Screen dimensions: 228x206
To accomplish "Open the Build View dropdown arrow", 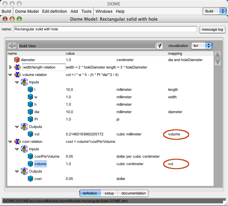I will (159, 46).
